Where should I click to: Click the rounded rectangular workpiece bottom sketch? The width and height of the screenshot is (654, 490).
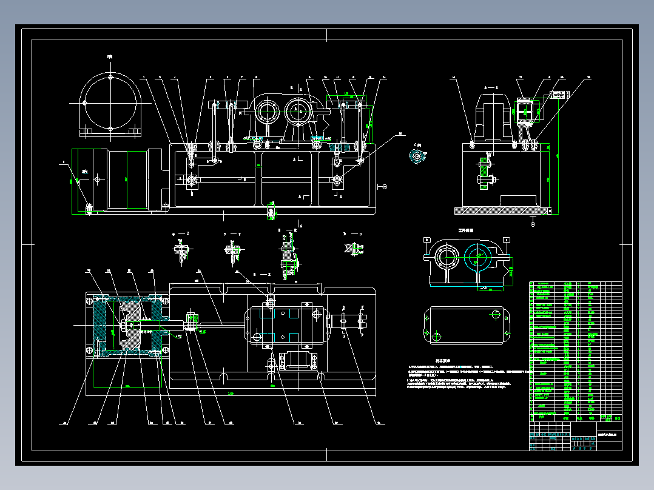[x=467, y=325]
